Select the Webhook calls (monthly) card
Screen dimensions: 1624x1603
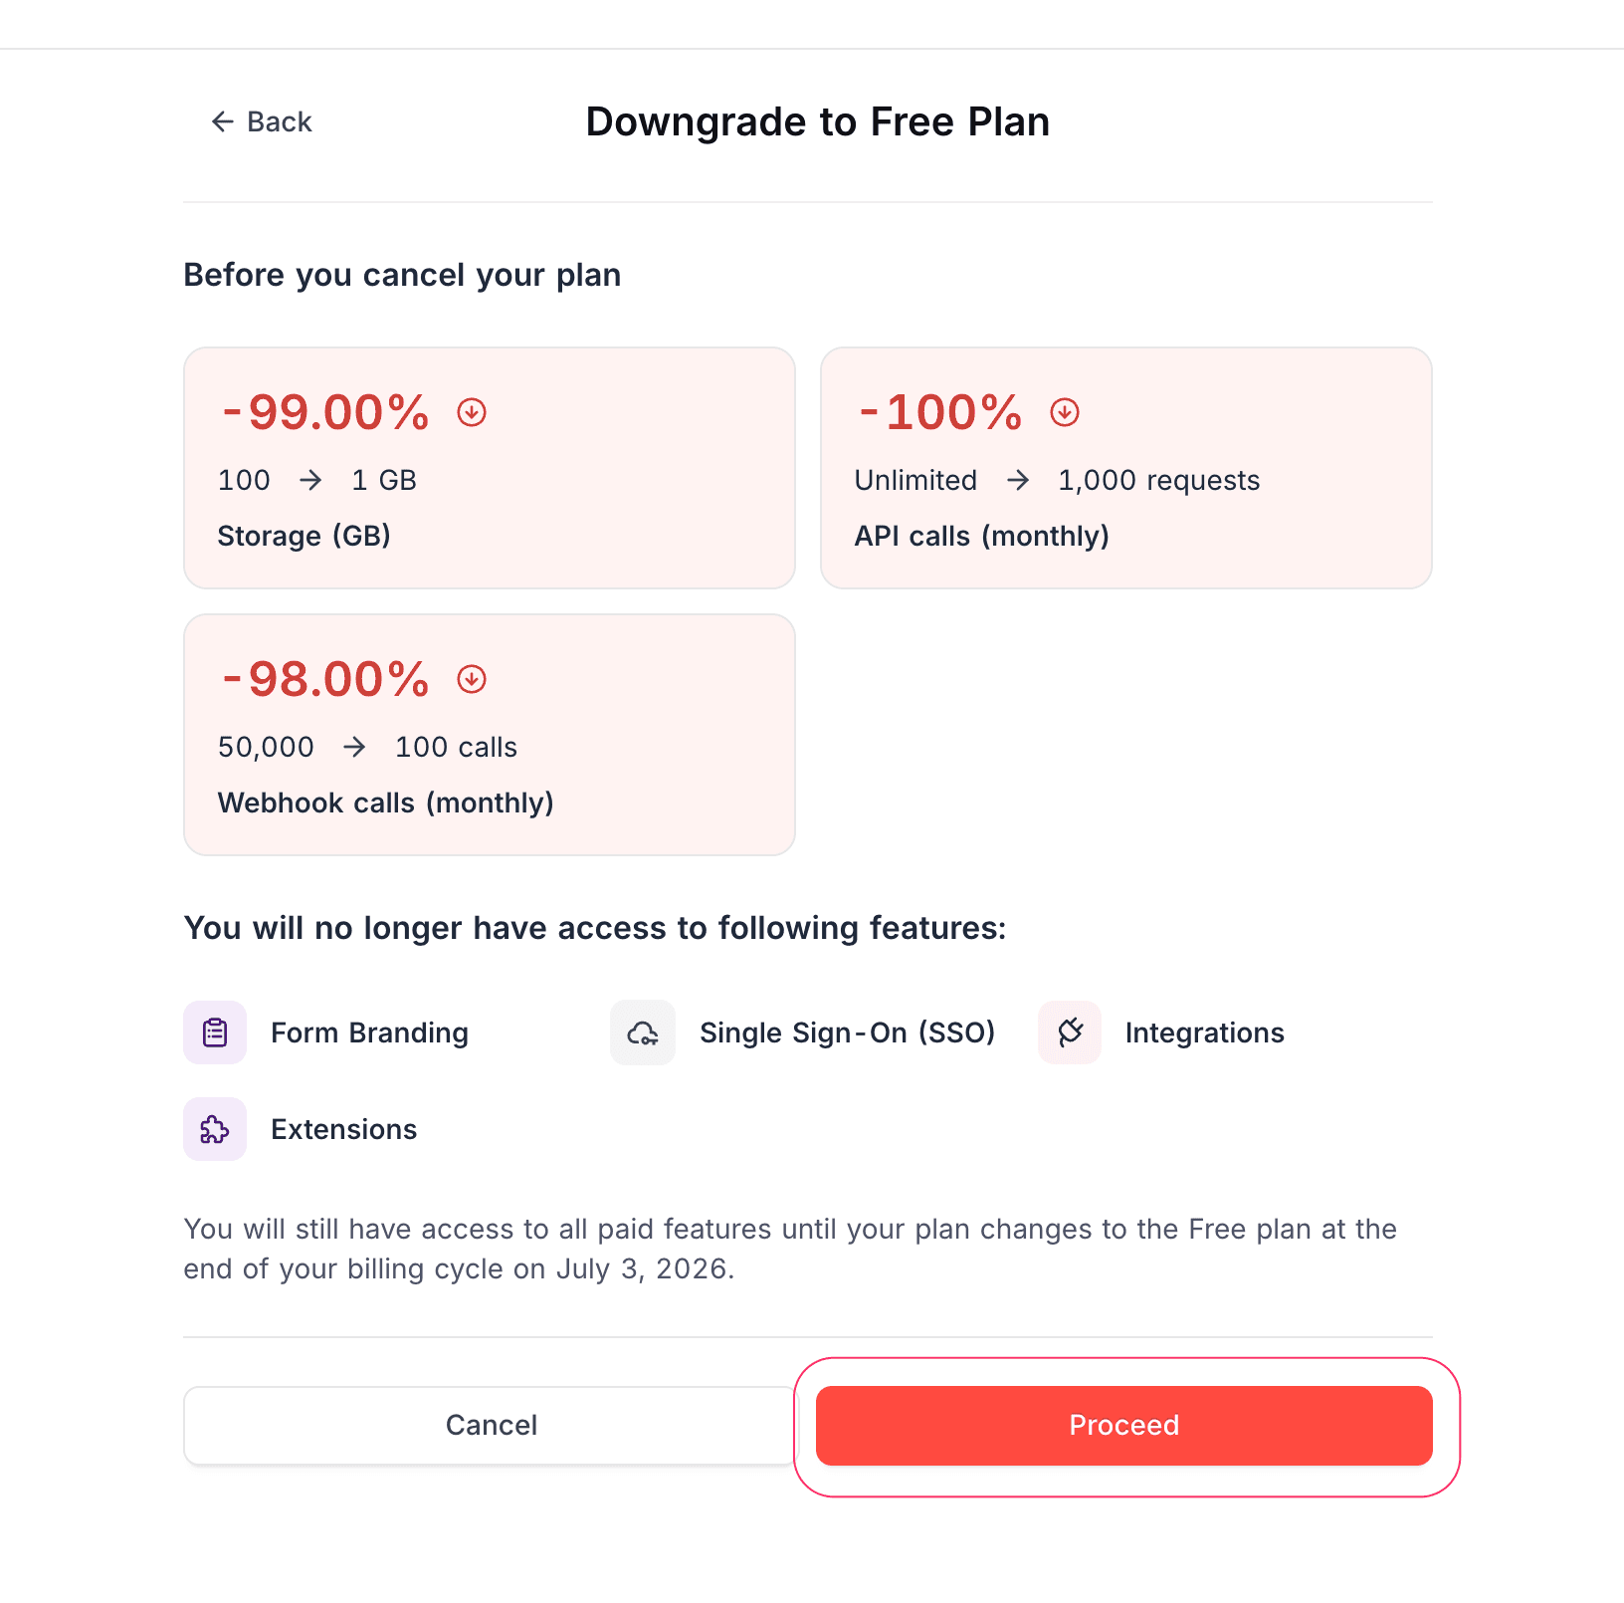tap(489, 735)
